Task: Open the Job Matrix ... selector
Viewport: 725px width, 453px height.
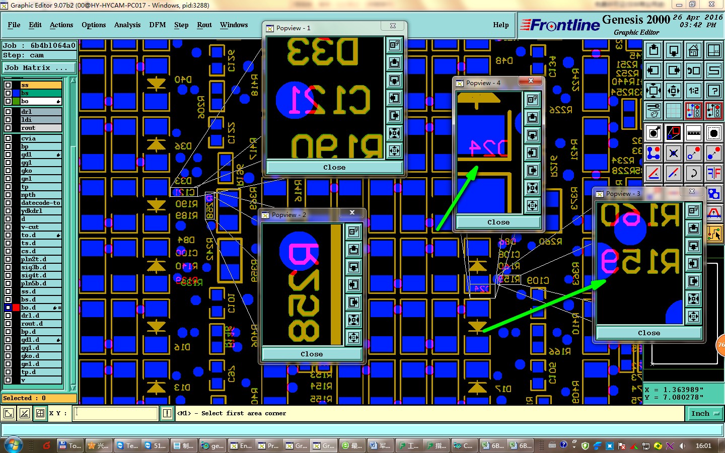Action: [39, 67]
